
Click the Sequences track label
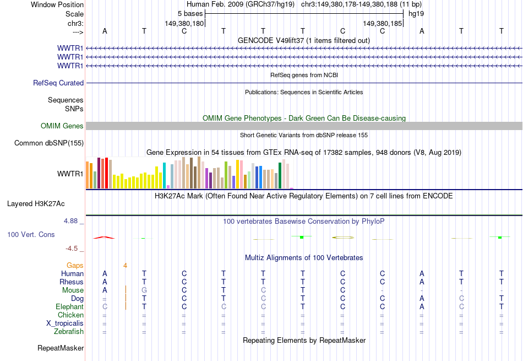pyautogui.click(x=66, y=100)
